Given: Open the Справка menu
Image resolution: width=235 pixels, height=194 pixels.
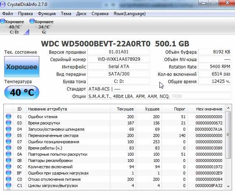Looking at the screenshot, I should (100, 14).
